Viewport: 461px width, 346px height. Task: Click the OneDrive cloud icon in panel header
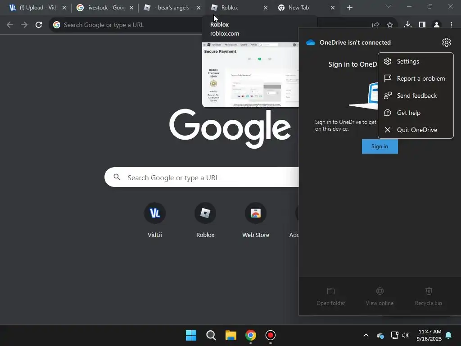(x=311, y=42)
